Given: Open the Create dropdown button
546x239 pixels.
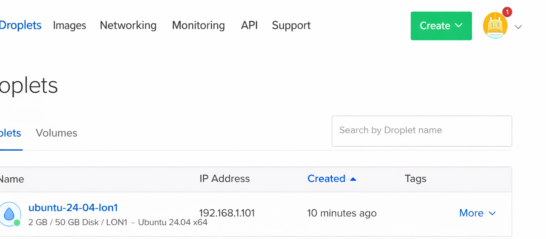Looking at the screenshot, I should pos(441,26).
